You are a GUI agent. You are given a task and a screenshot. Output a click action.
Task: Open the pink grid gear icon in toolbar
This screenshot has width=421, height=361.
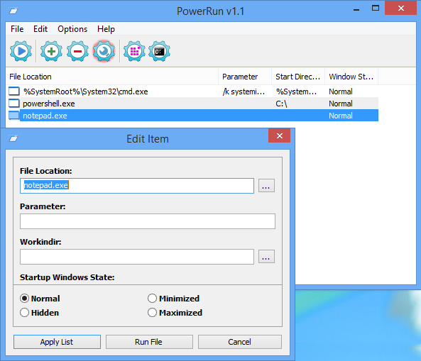[134, 51]
